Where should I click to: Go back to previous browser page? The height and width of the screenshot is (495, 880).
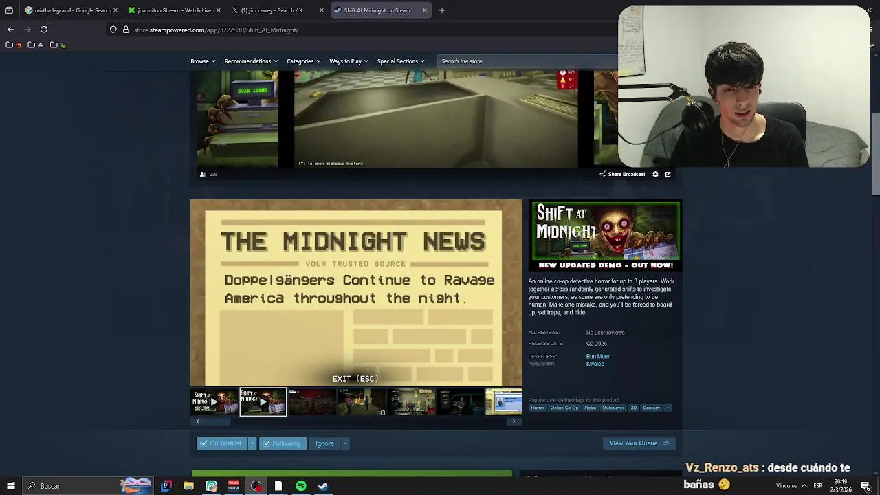[x=11, y=30]
